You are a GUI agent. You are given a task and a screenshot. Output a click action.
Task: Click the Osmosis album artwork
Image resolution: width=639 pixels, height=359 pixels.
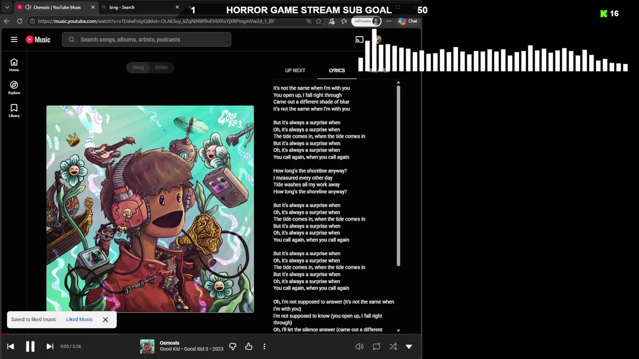(150, 209)
